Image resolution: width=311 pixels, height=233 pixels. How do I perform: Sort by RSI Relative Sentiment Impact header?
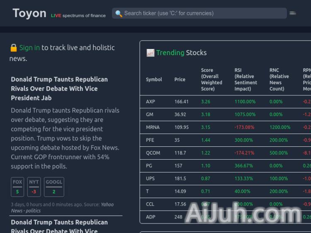pyautogui.click(x=246, y=80)
